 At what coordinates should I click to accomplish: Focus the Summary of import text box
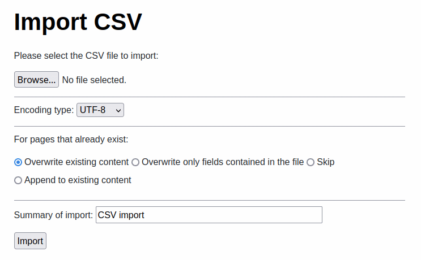point(209,215)
